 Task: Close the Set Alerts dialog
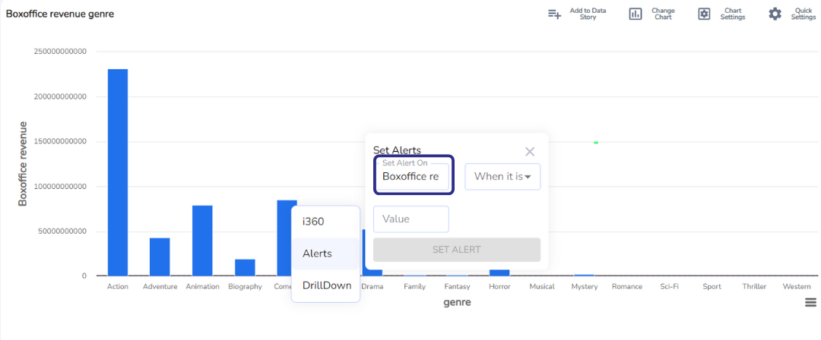point(530,152)
